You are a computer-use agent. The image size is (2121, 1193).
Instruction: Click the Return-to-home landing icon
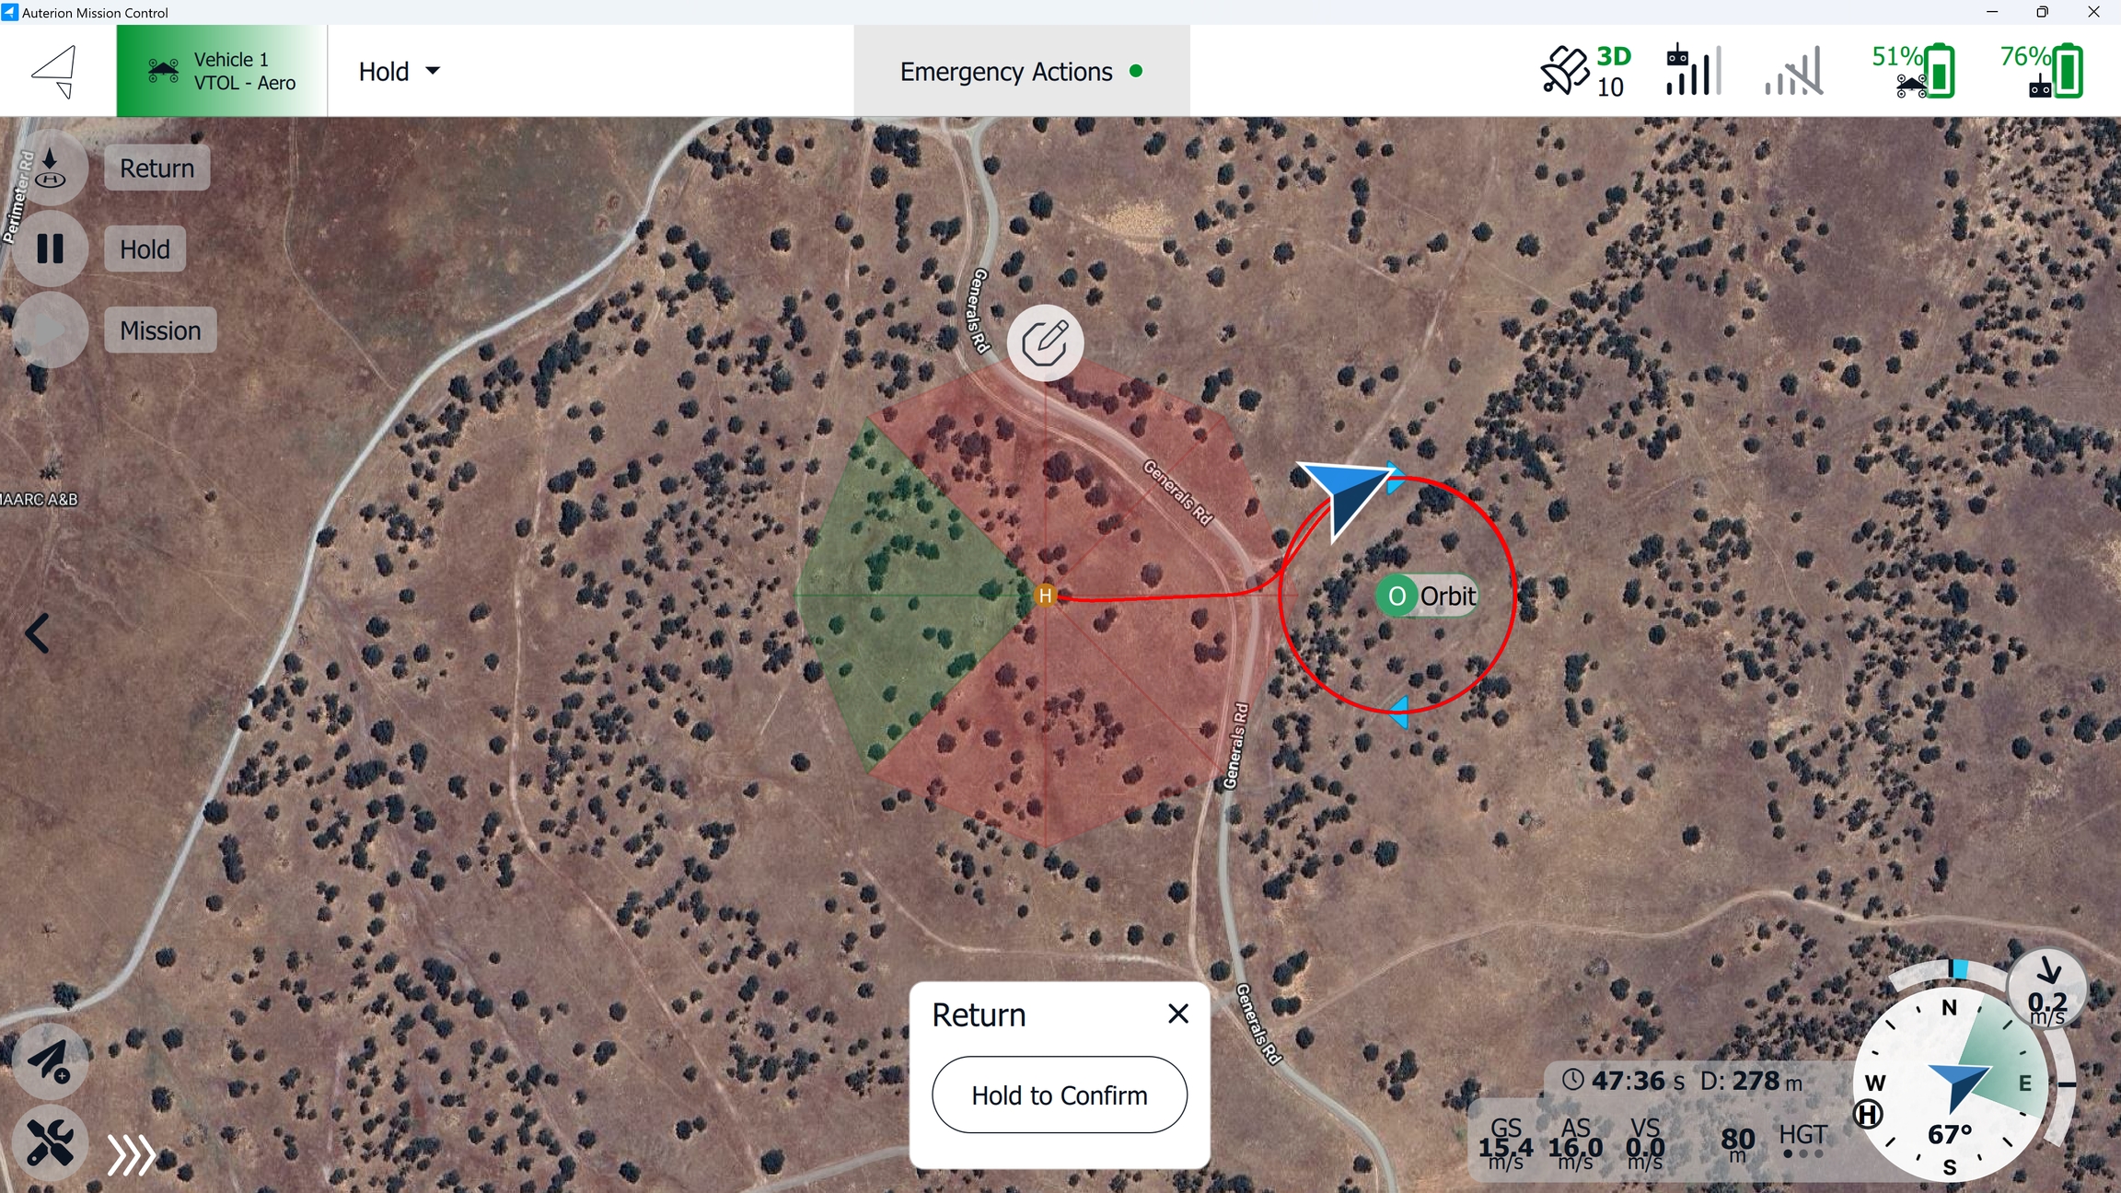50,168
